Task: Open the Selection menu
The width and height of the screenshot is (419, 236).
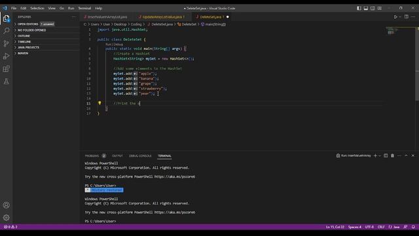Action: point(37,9)
